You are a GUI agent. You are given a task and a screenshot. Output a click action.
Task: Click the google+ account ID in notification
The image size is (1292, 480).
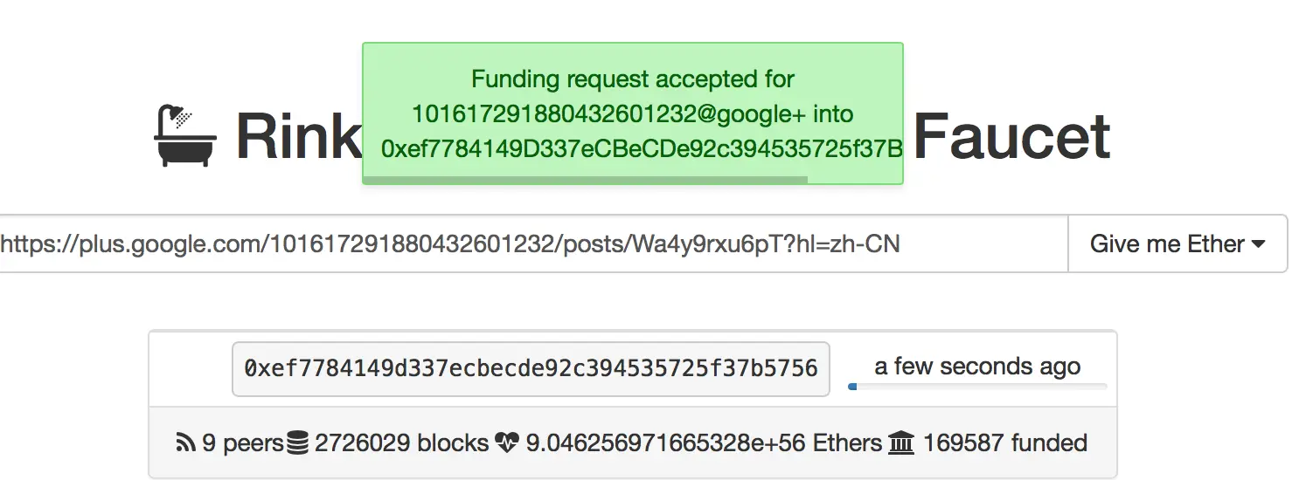[564, 114]
